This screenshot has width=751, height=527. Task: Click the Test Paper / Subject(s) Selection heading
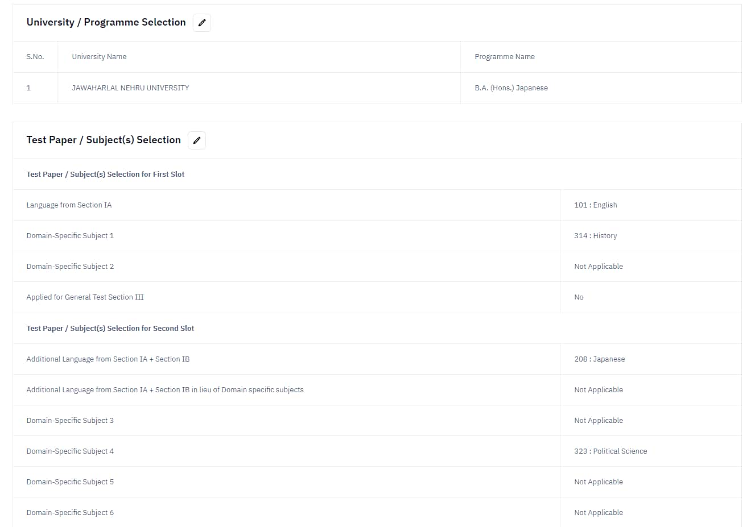coord(104,140)
